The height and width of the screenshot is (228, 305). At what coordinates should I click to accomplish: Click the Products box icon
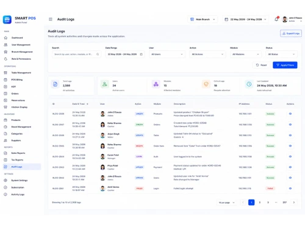tap(5, 120)
